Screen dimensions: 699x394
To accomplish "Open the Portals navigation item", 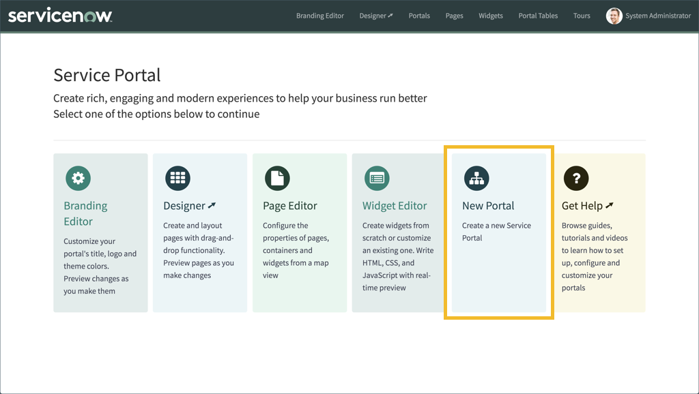I will coord(418,15).
